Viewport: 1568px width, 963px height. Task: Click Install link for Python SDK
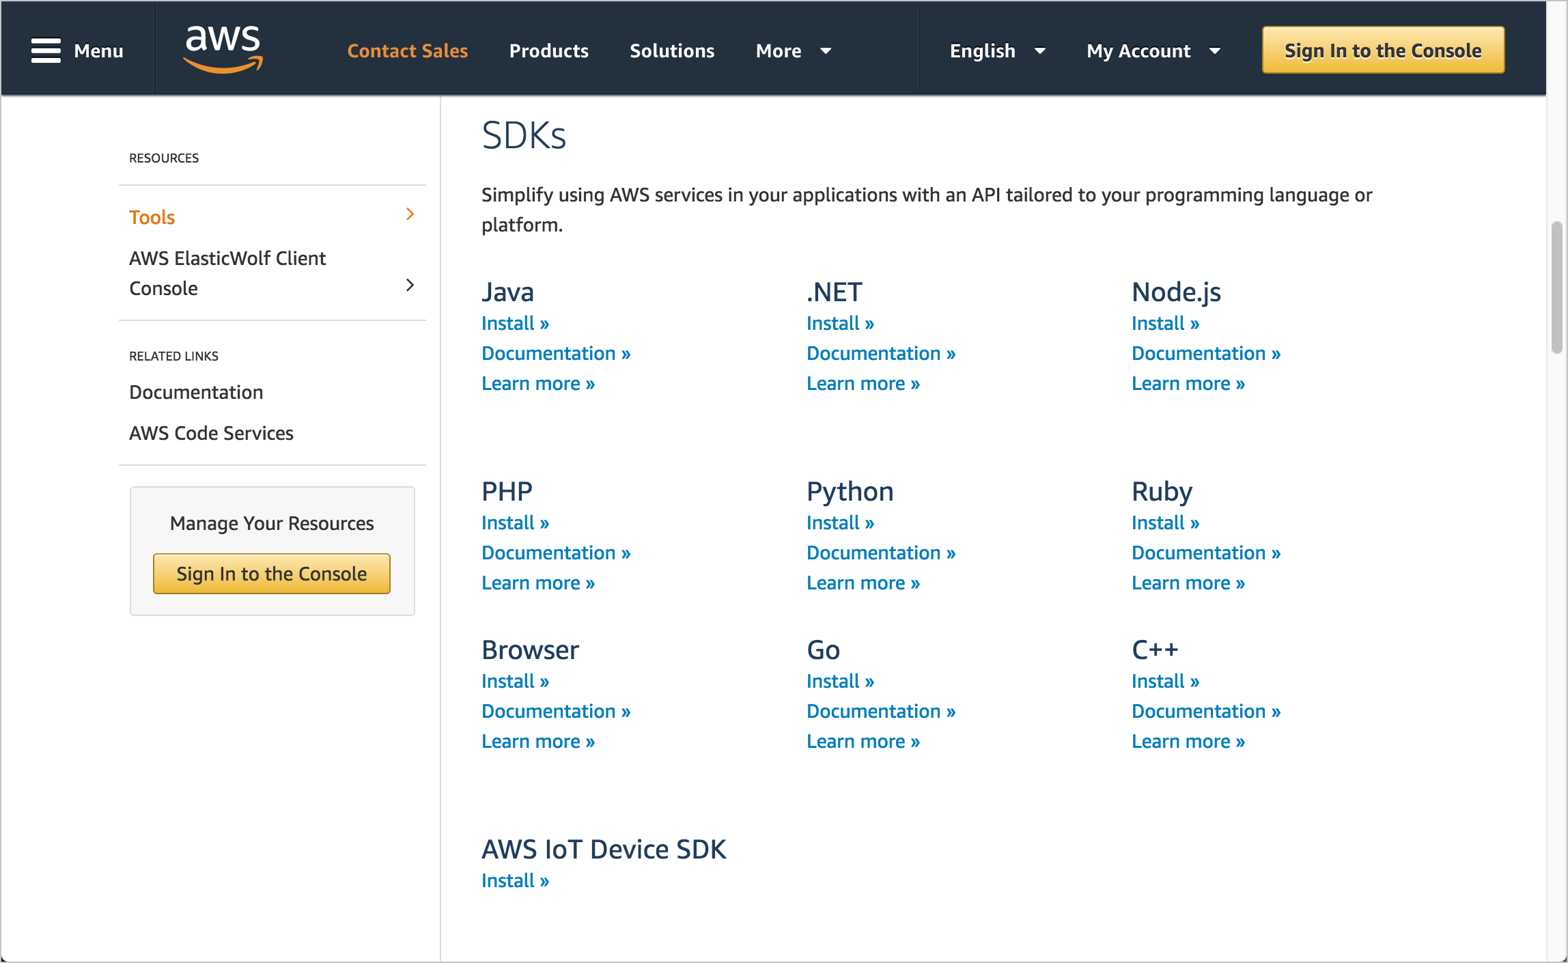click(840, 522)
